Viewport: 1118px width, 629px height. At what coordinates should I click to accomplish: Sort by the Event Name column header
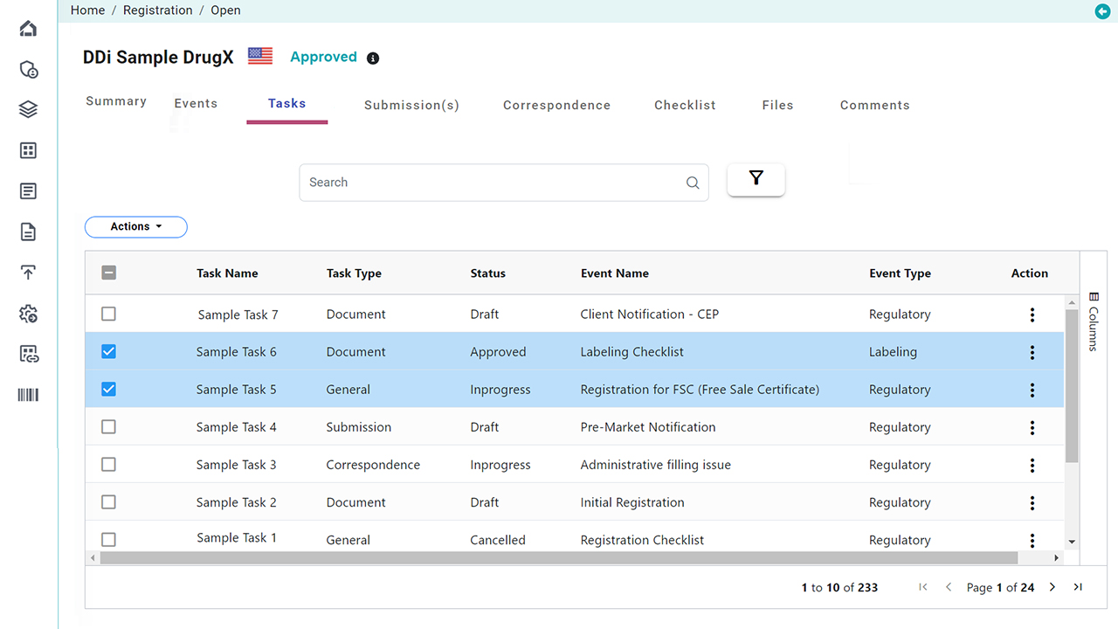(x=615, y=273)
